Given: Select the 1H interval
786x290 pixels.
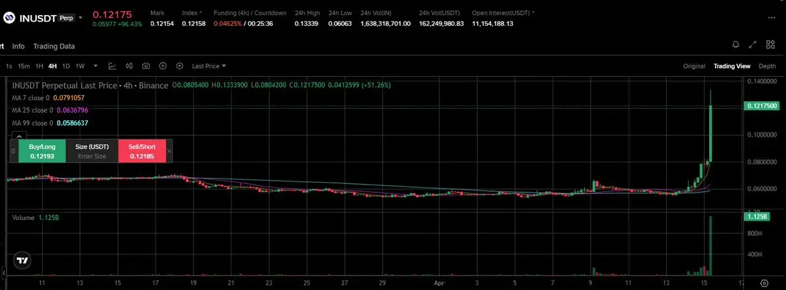Looking at the screenshot, I should pos(39,66).
